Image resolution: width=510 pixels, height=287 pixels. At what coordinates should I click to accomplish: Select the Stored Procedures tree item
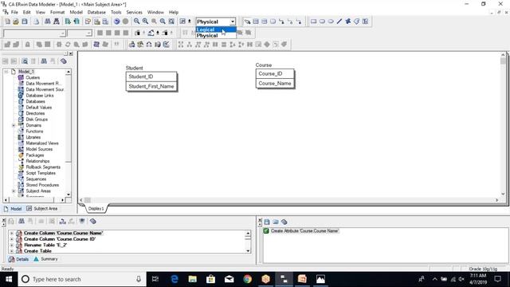[x=42, y=185]
